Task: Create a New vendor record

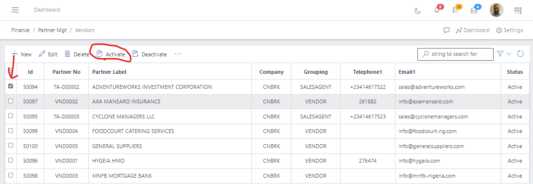Action: (21, 54)
